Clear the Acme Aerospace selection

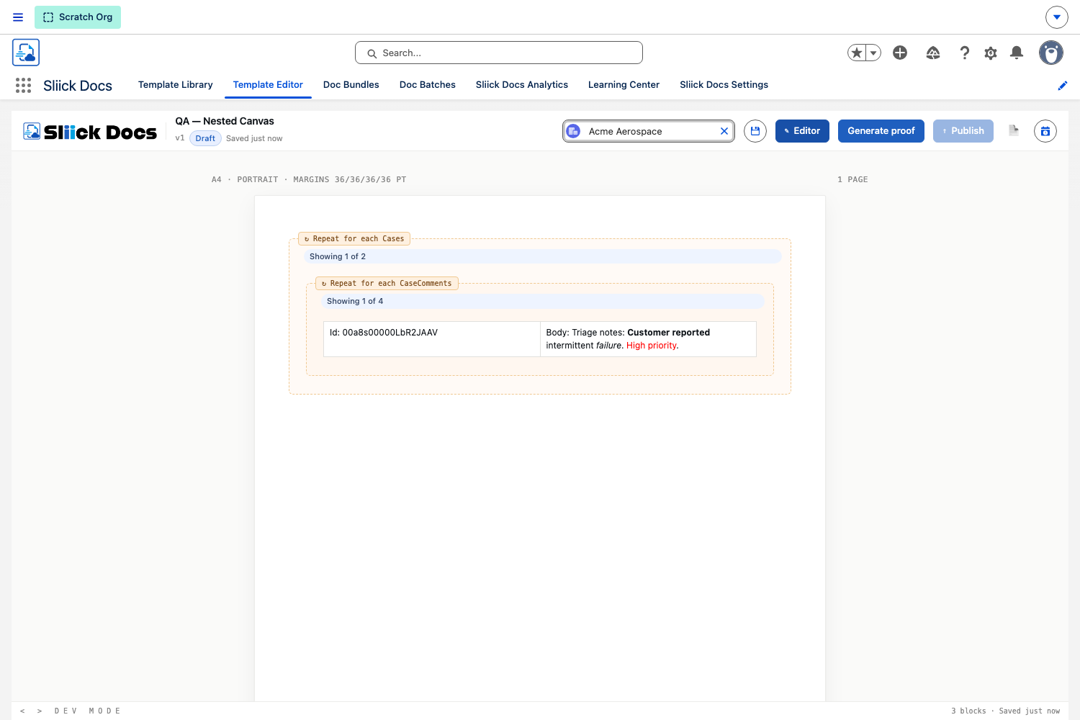(724, 131)
